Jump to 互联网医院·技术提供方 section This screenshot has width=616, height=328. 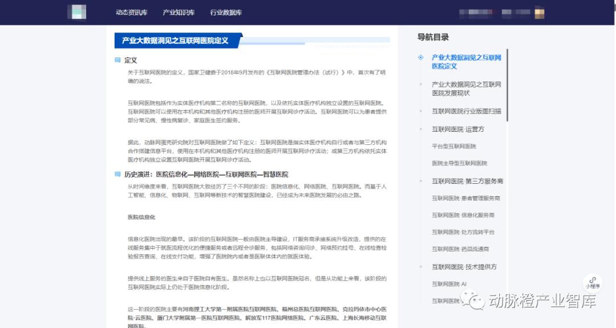tap(464, 267)
